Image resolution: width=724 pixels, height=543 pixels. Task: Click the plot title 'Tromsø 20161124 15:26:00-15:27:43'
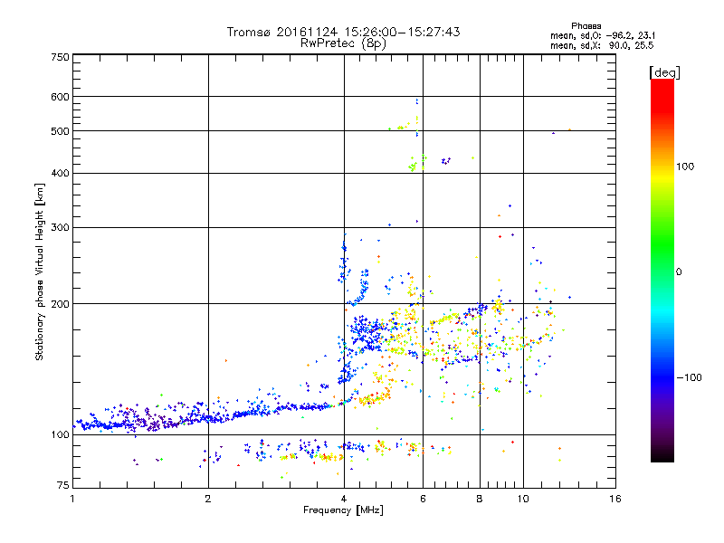pos(343,32)
